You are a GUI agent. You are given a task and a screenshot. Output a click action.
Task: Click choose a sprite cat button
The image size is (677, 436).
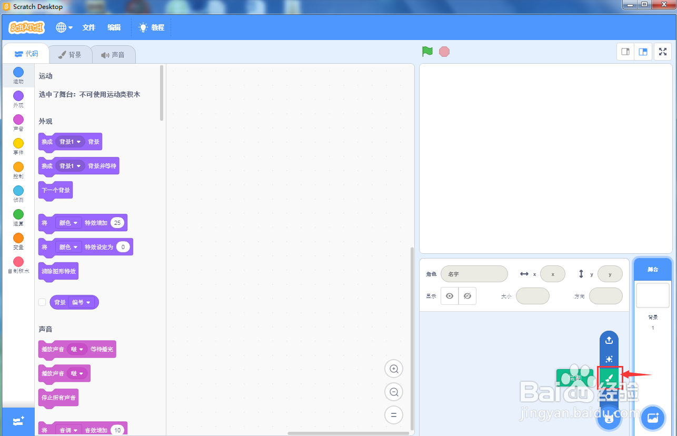(609, 418)
